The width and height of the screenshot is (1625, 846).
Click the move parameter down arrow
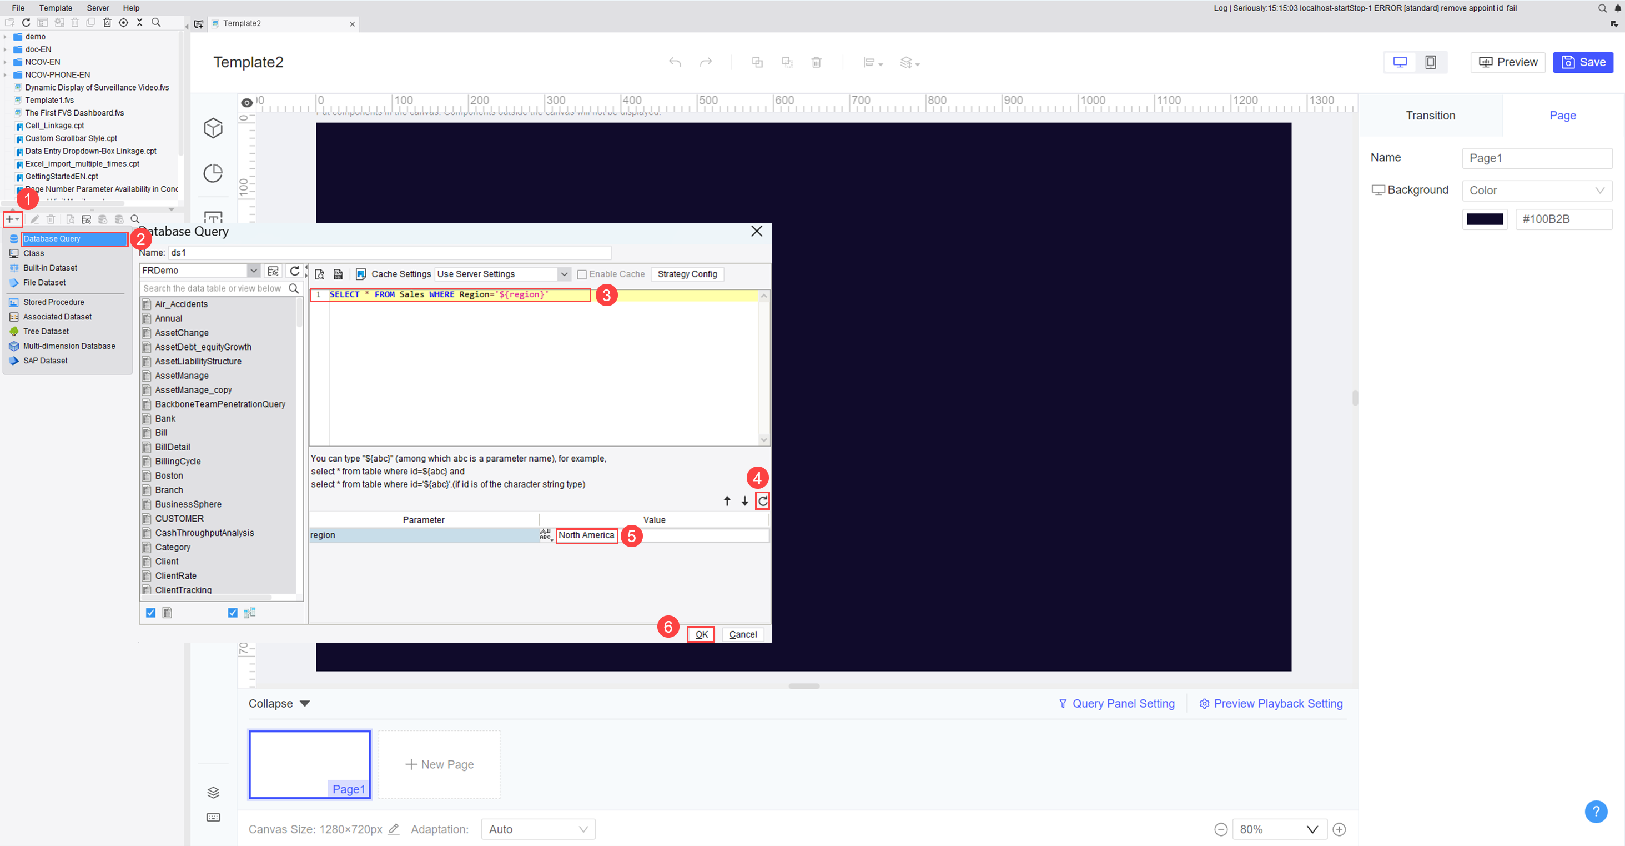coord(744,500)
